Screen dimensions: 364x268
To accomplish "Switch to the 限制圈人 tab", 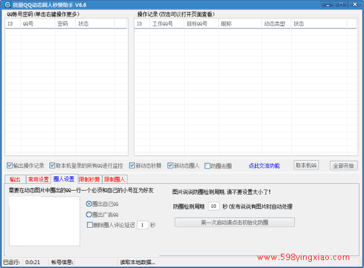I will coord(115,179).
